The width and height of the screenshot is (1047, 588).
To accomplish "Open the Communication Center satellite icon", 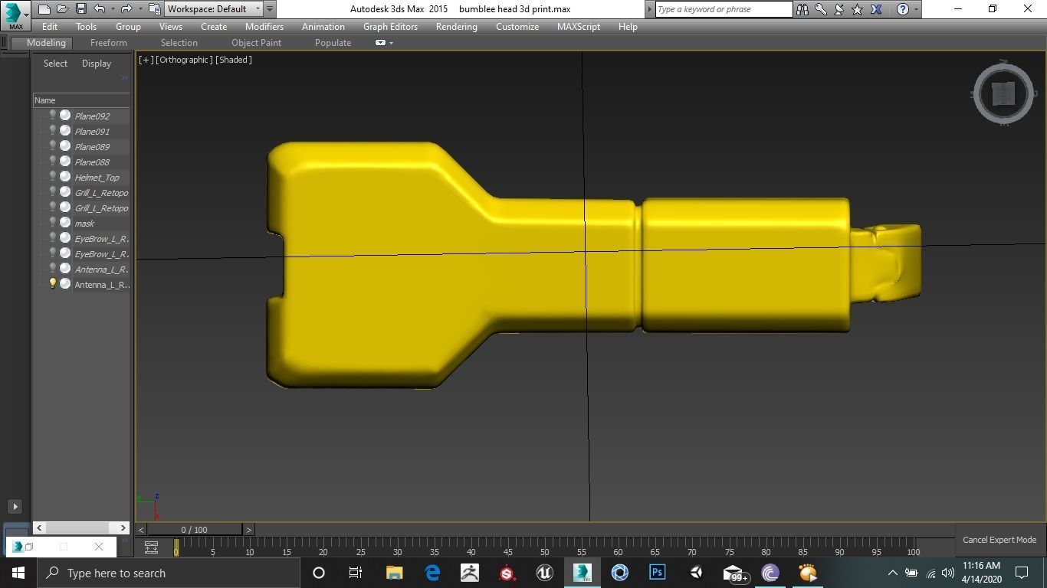I will point(839,9).
